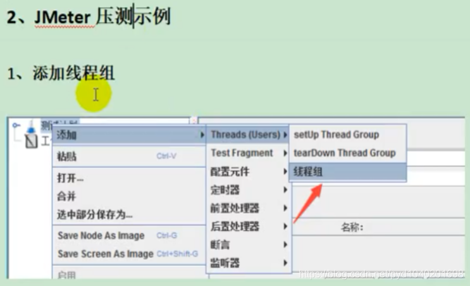The width and height of the screenshot is (470, 286).
Task: Open the 监听器 submenu
Action: click(x=248, y=263)
